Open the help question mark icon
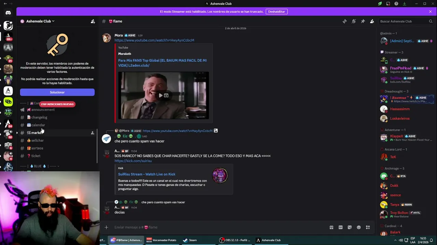This screenshot has width=437, height=245. point(396,4)
